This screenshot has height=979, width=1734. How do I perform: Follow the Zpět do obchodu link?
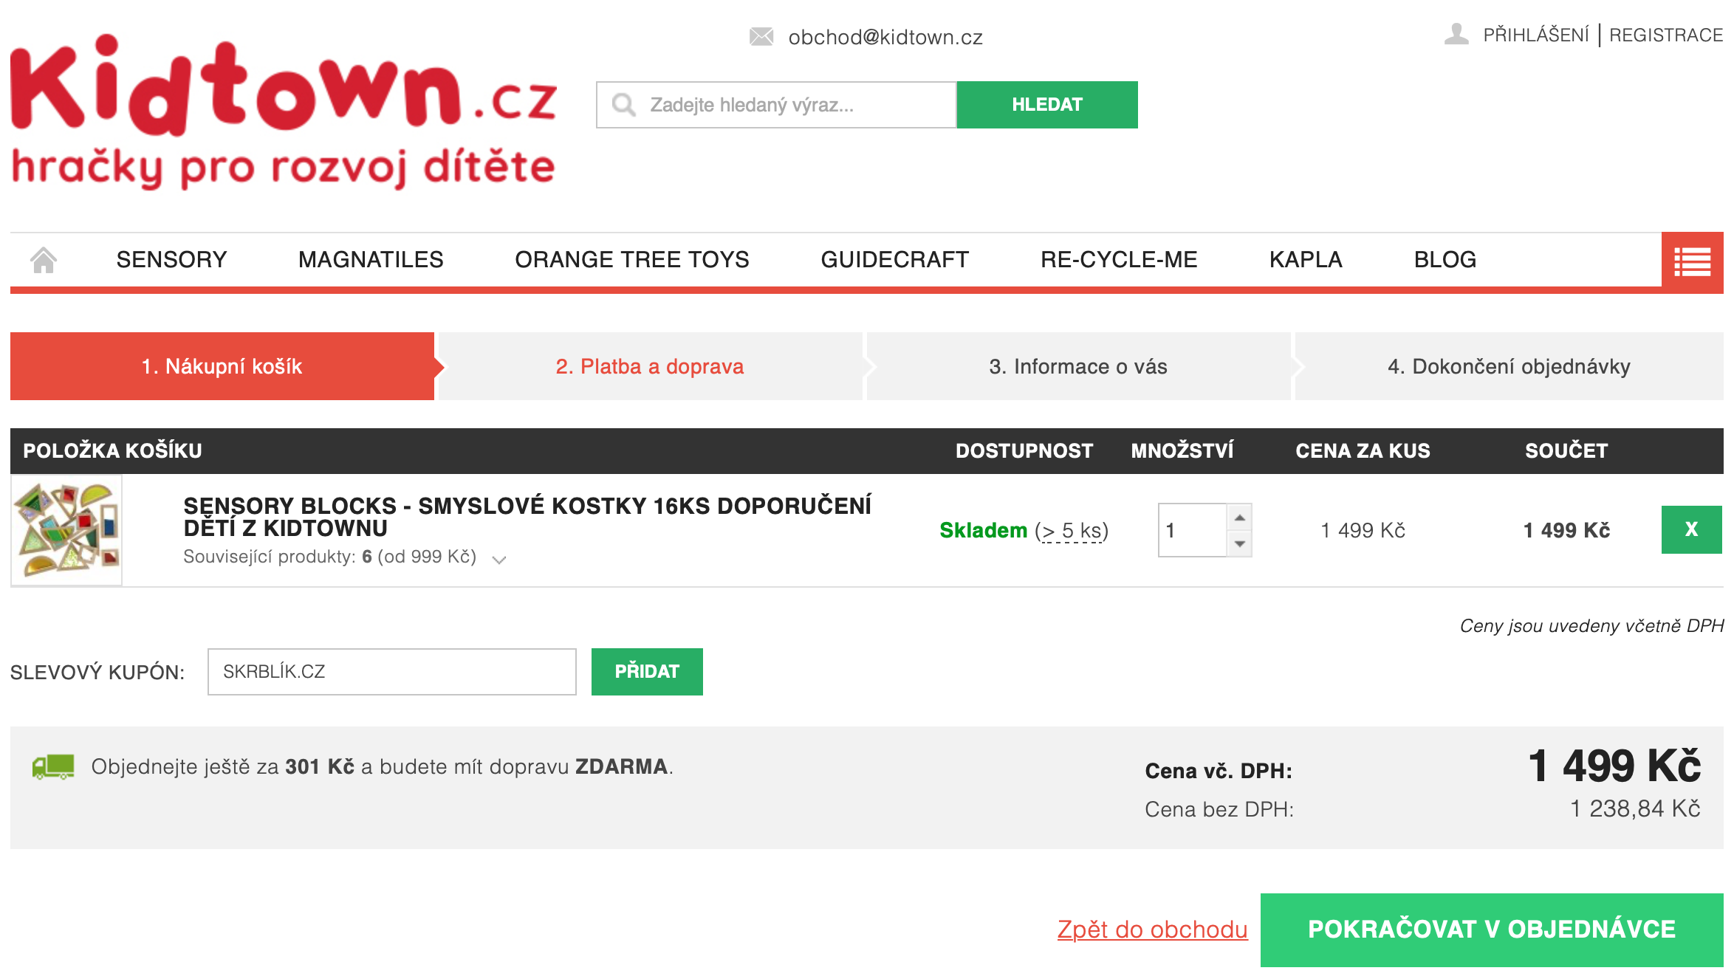point(1152,930)
